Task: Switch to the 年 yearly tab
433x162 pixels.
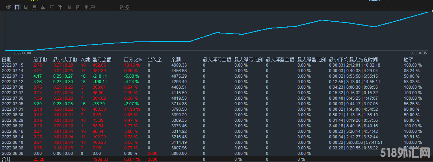Action: [x=52, y=7]
